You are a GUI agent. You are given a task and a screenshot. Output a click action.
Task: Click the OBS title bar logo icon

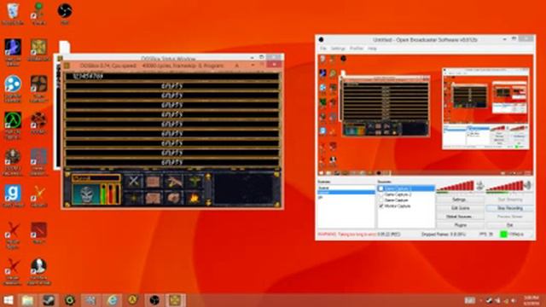coord(321,40)
